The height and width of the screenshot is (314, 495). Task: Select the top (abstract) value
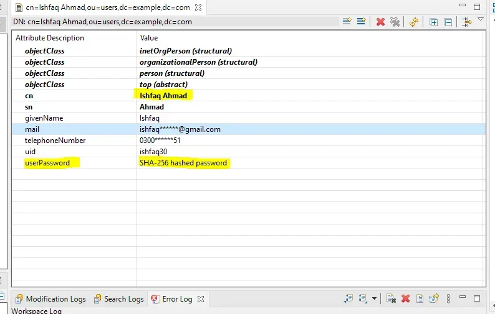[163, 85]
